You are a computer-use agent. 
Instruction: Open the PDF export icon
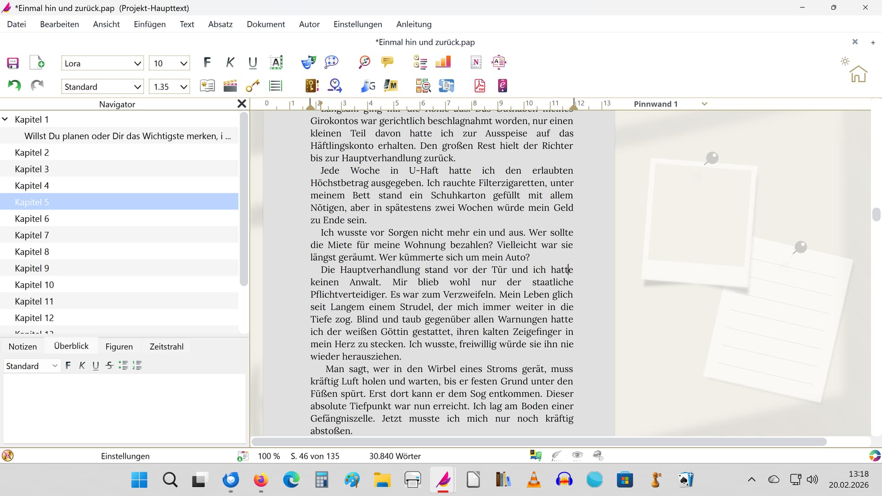tap(479, 86)
